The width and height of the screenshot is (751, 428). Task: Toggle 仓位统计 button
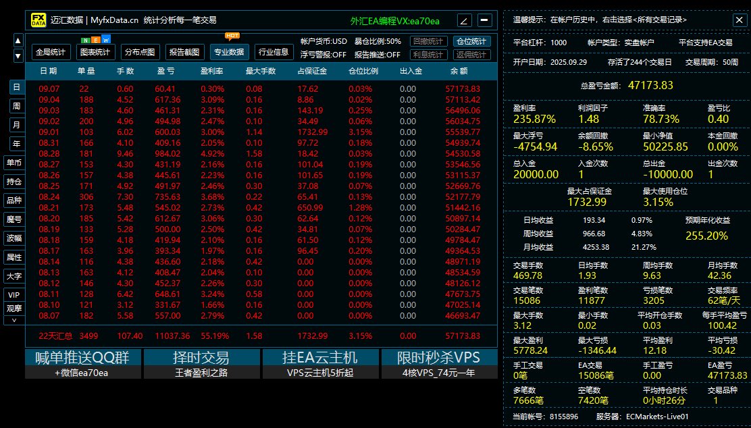471,41
